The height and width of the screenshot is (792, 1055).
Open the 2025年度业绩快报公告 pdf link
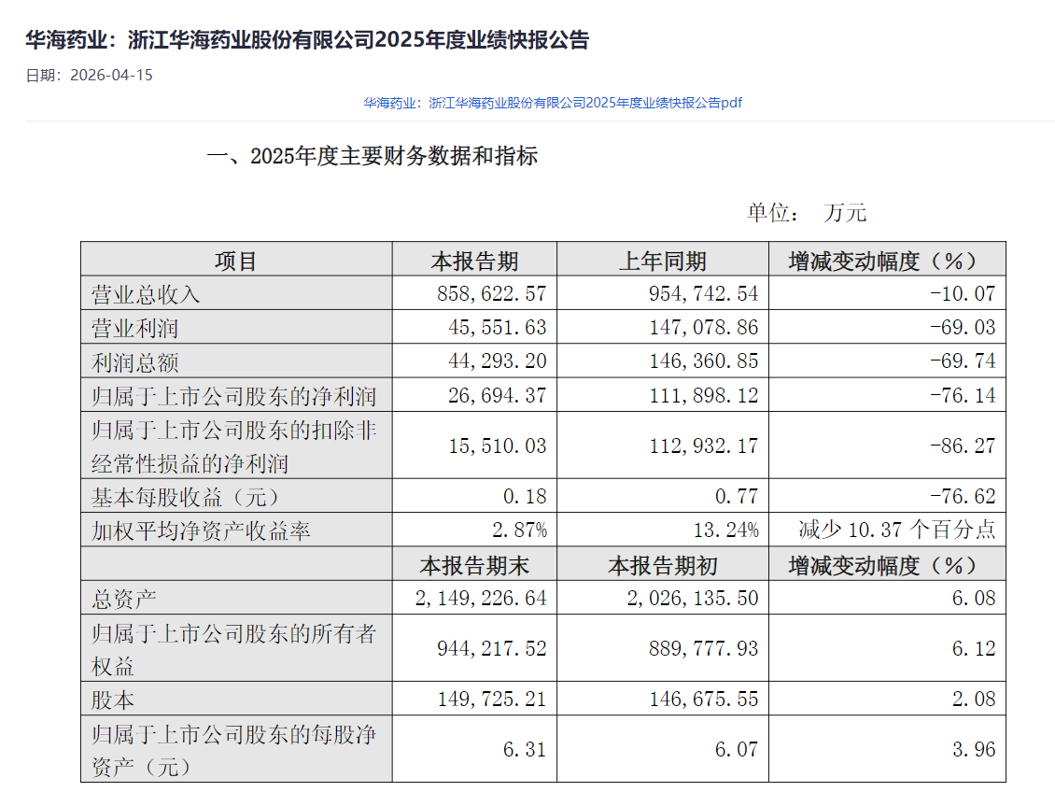553,103
